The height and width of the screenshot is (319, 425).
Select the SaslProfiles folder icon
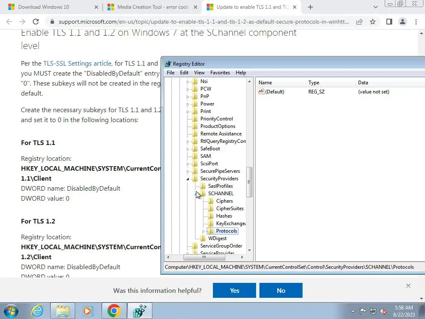203,186
